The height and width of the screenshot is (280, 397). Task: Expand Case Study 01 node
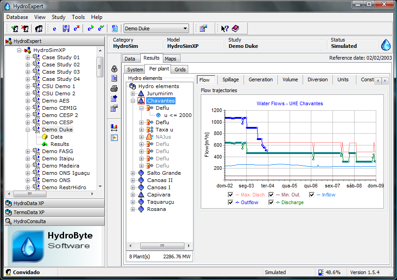pyautogui.click(x=28, y=57)
